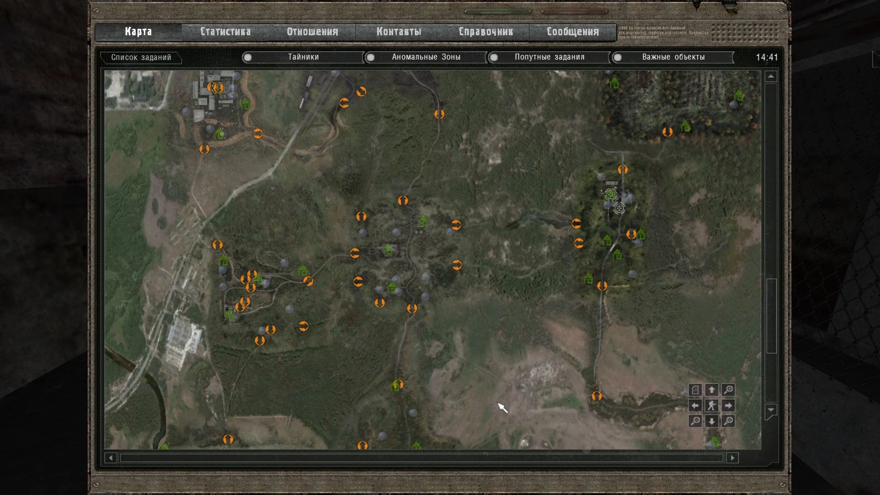Pan the map left with the arrow

695,406
